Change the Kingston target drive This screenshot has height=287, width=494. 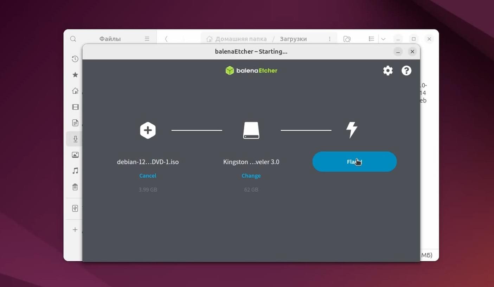(x=251, y=176)
